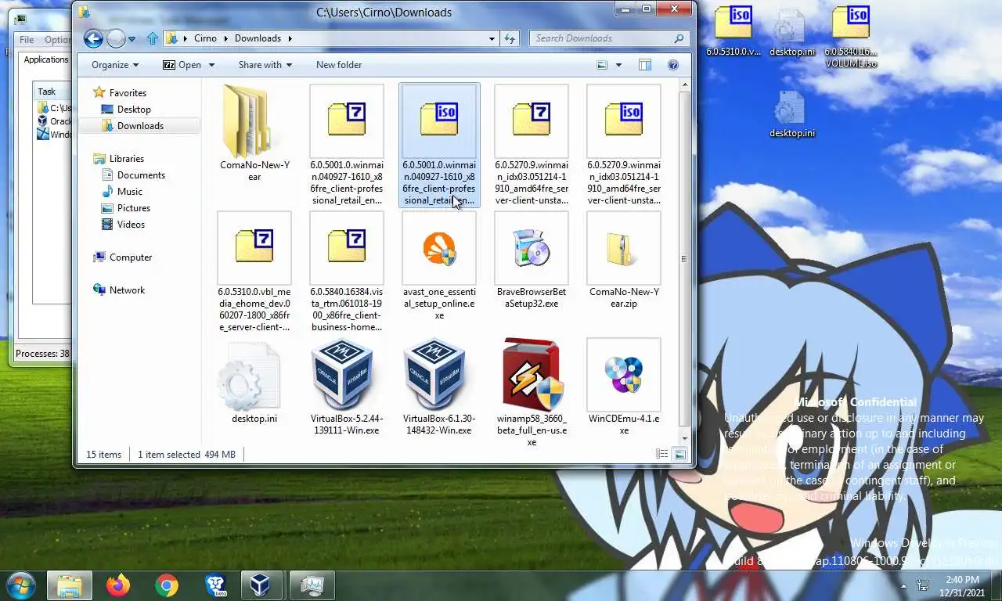
Task: Open Explorer help button
Action: (x=672, y=65)
